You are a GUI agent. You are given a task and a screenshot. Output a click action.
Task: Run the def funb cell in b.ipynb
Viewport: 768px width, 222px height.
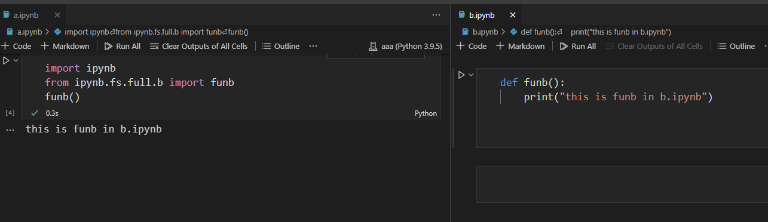(x=461, y=75)
